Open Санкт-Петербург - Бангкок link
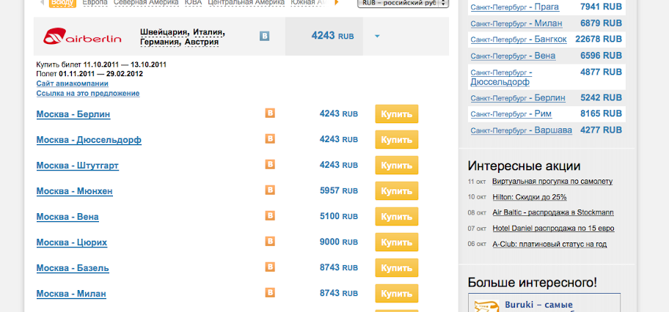Image resolution: width=669 pixels, height=312 pixels. [x=519, y=40]
